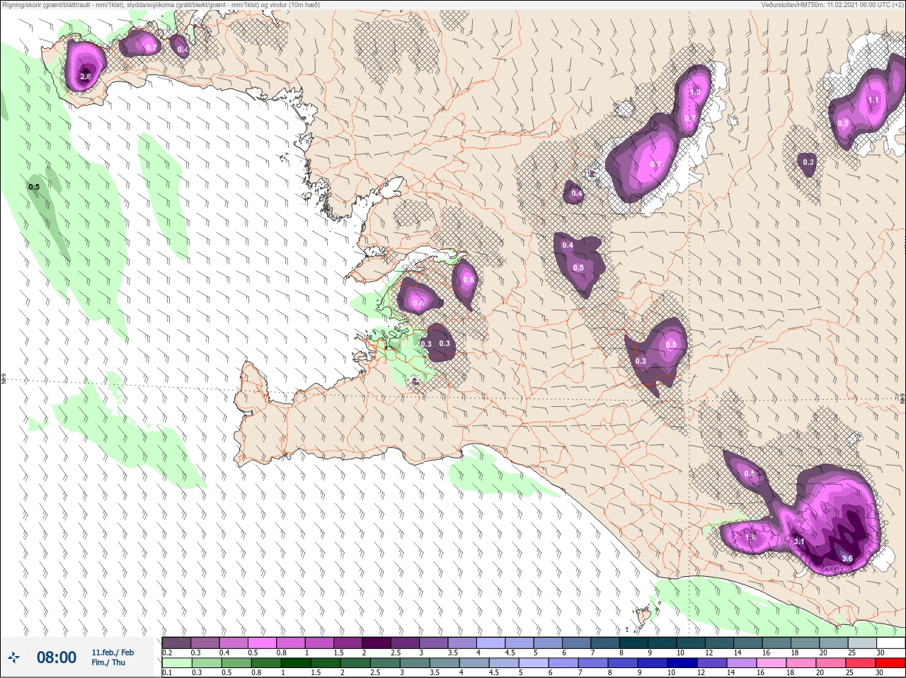Viewport: 906px width, 678px height.
Task: Select the light lavender 4 swatch in the top legend row
Action: click(491, 643)
